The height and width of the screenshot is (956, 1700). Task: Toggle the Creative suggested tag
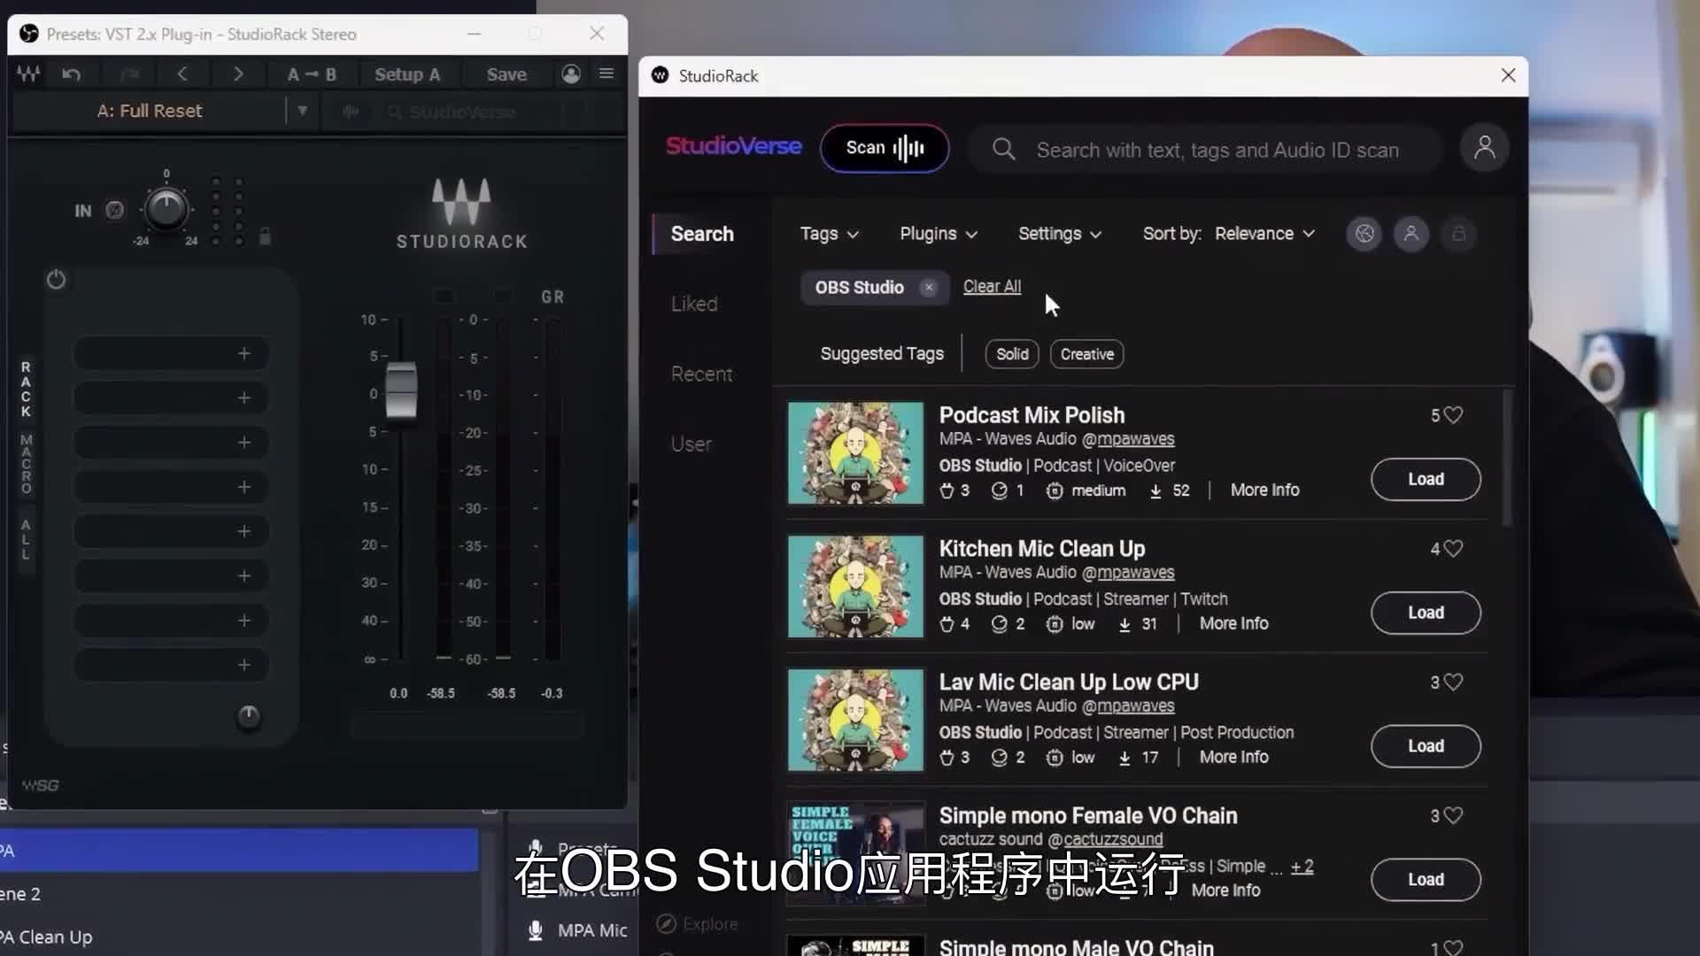(1086, 353)
